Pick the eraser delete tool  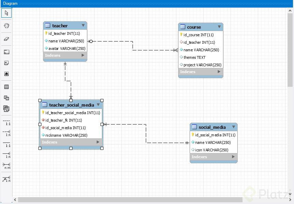(x=5, y=39)
